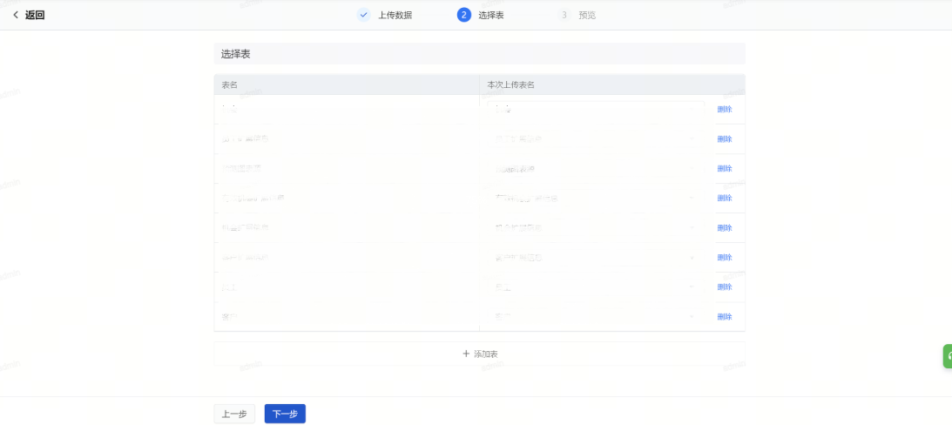Click 机会扩展信息 in the 表名 column
Image resolution: width=952 pixels, height=425 pixels.
[x=246, y=227]
